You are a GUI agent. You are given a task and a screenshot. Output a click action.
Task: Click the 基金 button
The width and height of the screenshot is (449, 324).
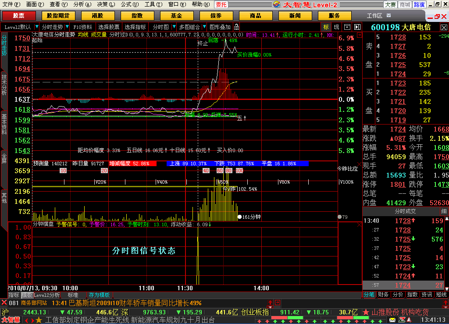pyautogui.click(x=176, y=15)
